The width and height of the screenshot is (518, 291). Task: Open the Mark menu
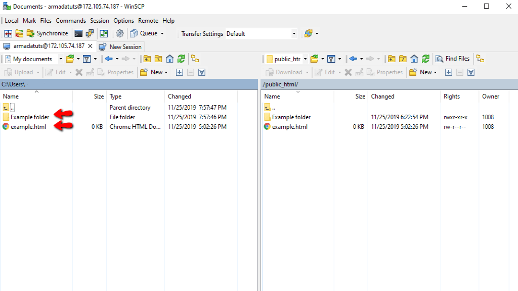29,20
